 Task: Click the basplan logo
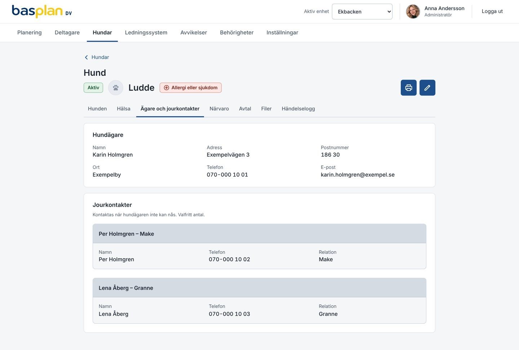tap(42, 11)
